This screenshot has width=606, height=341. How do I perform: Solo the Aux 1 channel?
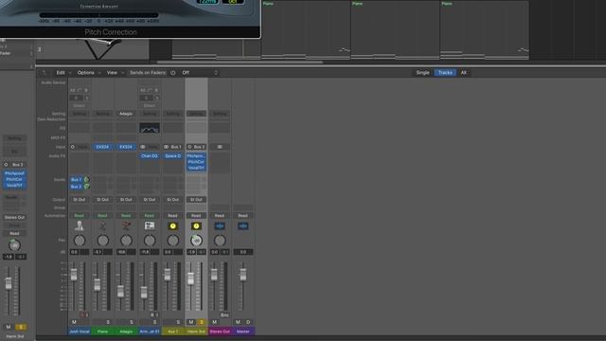[x=178, y=322]
